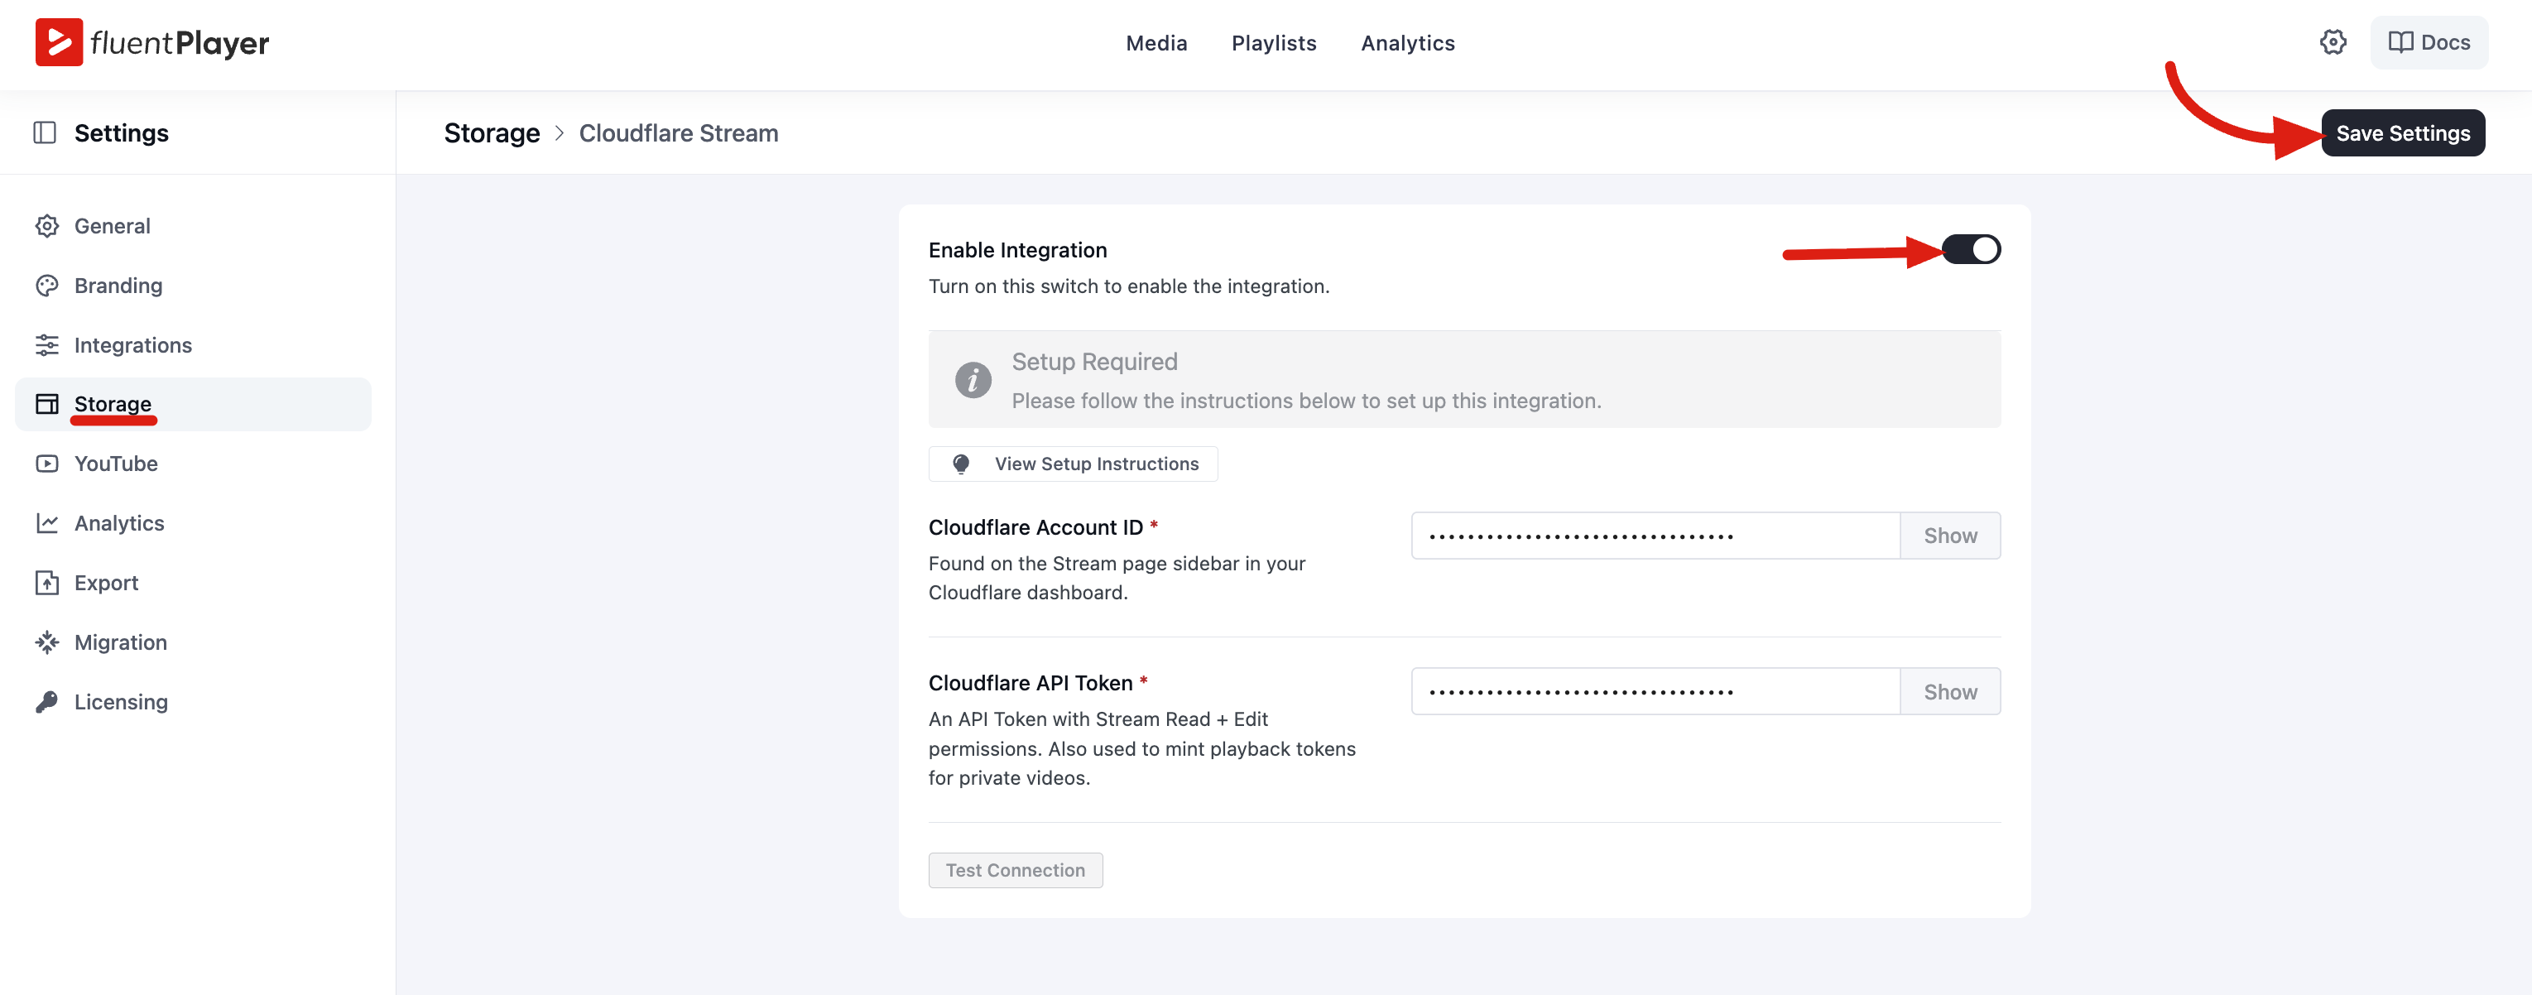
Task: Click the Integrations sliders icon
Action: coord(47,345)
